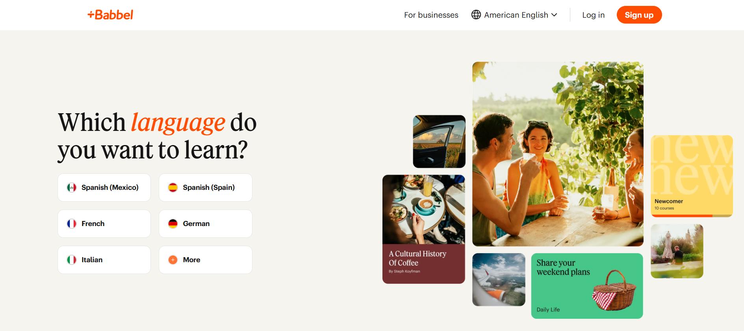Click the Spanish flag icon
This screenshot has height=331, width=744.
pyautogui.click(x=173, y=188)
